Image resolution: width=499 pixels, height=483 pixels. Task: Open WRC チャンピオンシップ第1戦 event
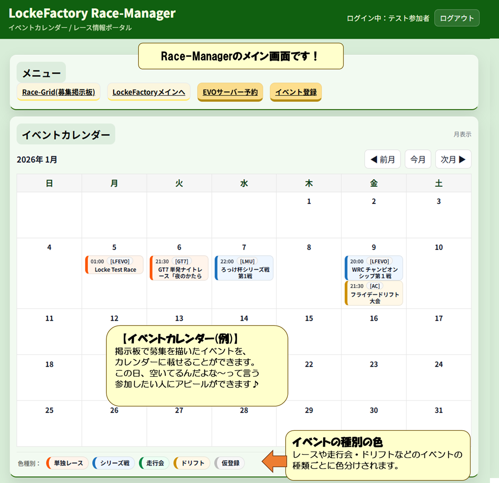374,269
